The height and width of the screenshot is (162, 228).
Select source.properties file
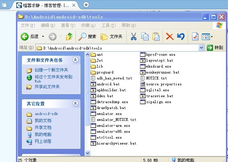point(161,84)
